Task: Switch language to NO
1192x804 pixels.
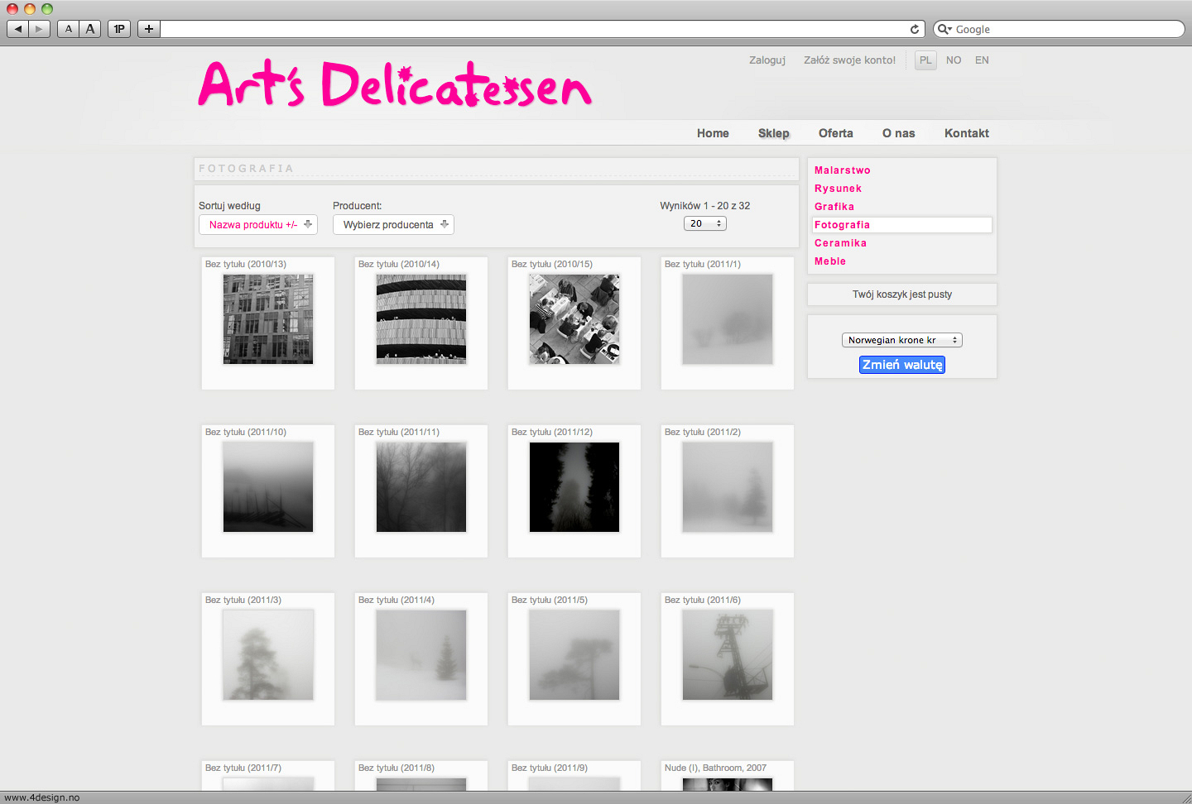Action: click(x=954, y=60)
